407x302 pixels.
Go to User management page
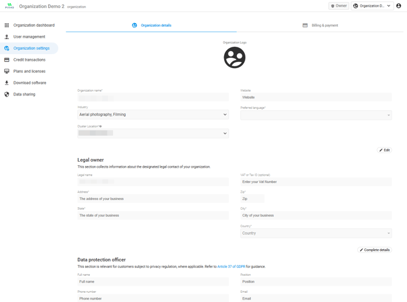(29, 36)
